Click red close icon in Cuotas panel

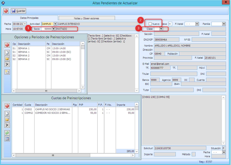pyautogui.click(x=7, y=106)
